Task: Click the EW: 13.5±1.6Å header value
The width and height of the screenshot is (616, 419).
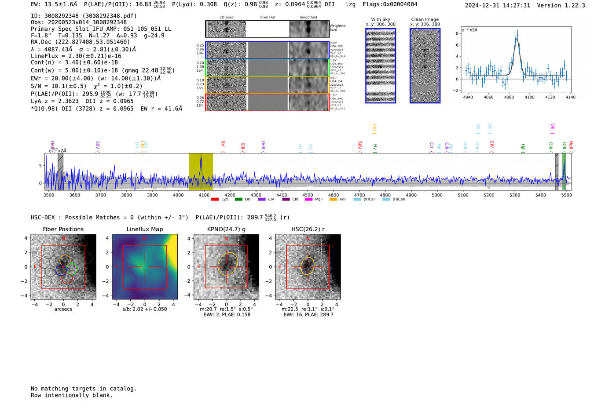Action: click(54, 4)
